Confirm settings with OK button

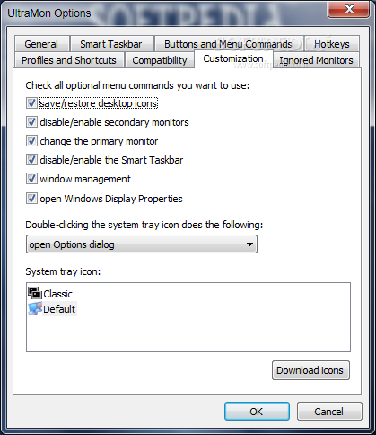pyautogui.click(x=257, y=412)
